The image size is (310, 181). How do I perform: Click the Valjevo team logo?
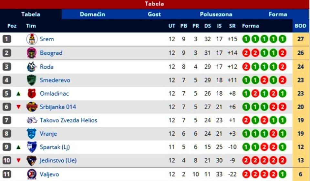[x=32, y=174]
